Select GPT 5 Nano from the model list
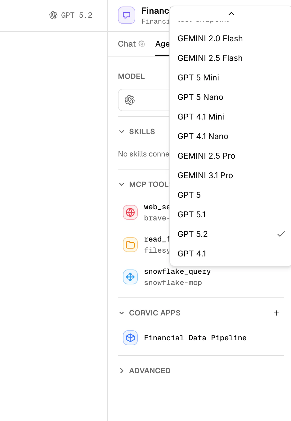The image size is (291, 421). [200, 97]
